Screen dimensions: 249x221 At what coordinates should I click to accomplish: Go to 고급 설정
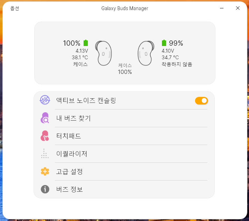click(69, 172)
